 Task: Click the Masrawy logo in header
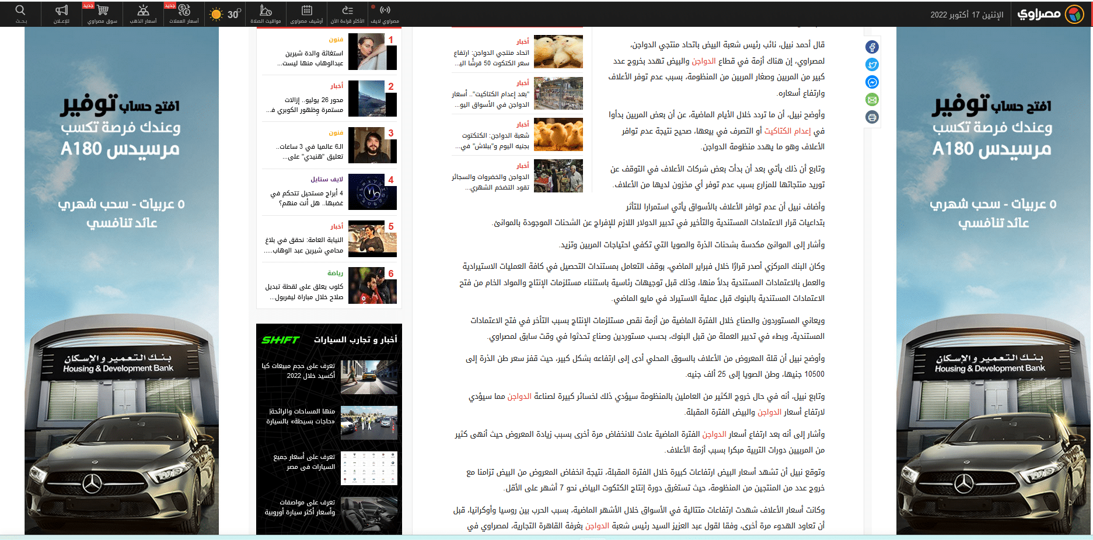tap(1049, 14)
